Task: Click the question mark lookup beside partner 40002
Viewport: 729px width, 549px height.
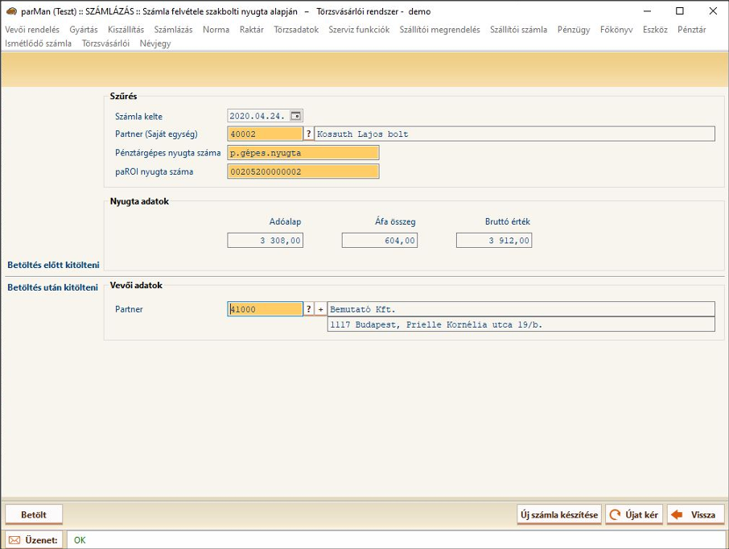Action: click(x=308, y=134)
